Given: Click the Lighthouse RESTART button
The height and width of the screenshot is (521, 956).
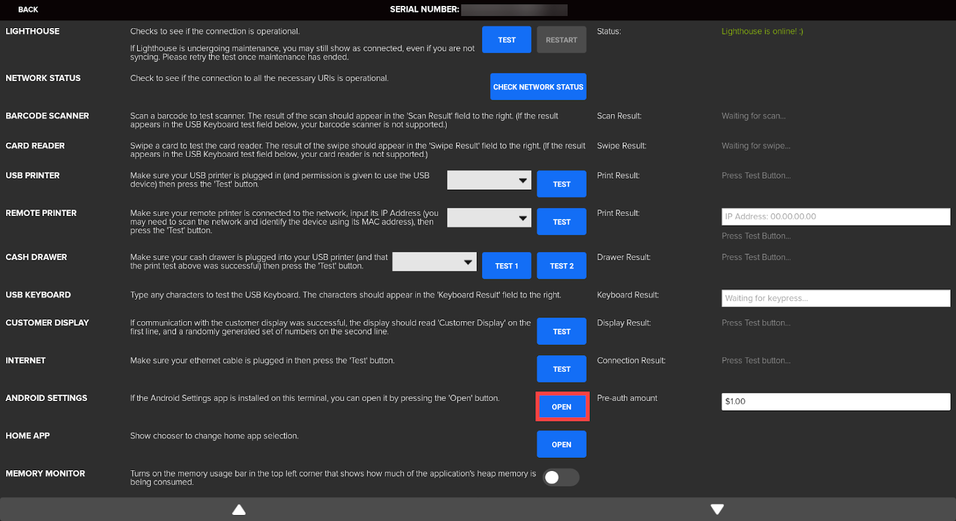Looking at the screenshot, I should [561, 40].
